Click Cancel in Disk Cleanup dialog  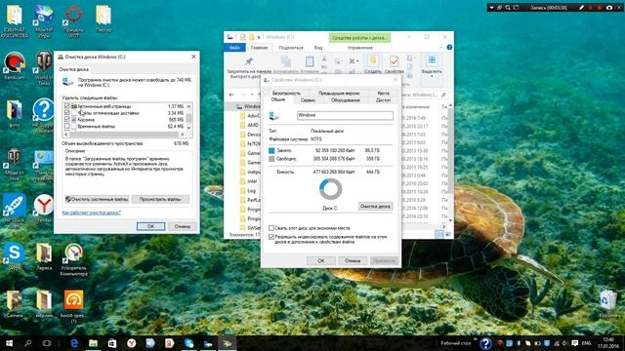click(182, 226)
